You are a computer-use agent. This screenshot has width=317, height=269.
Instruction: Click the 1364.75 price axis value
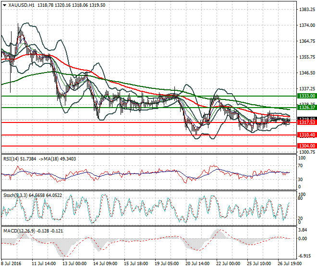pyautogui.click(x=307, y=41)
